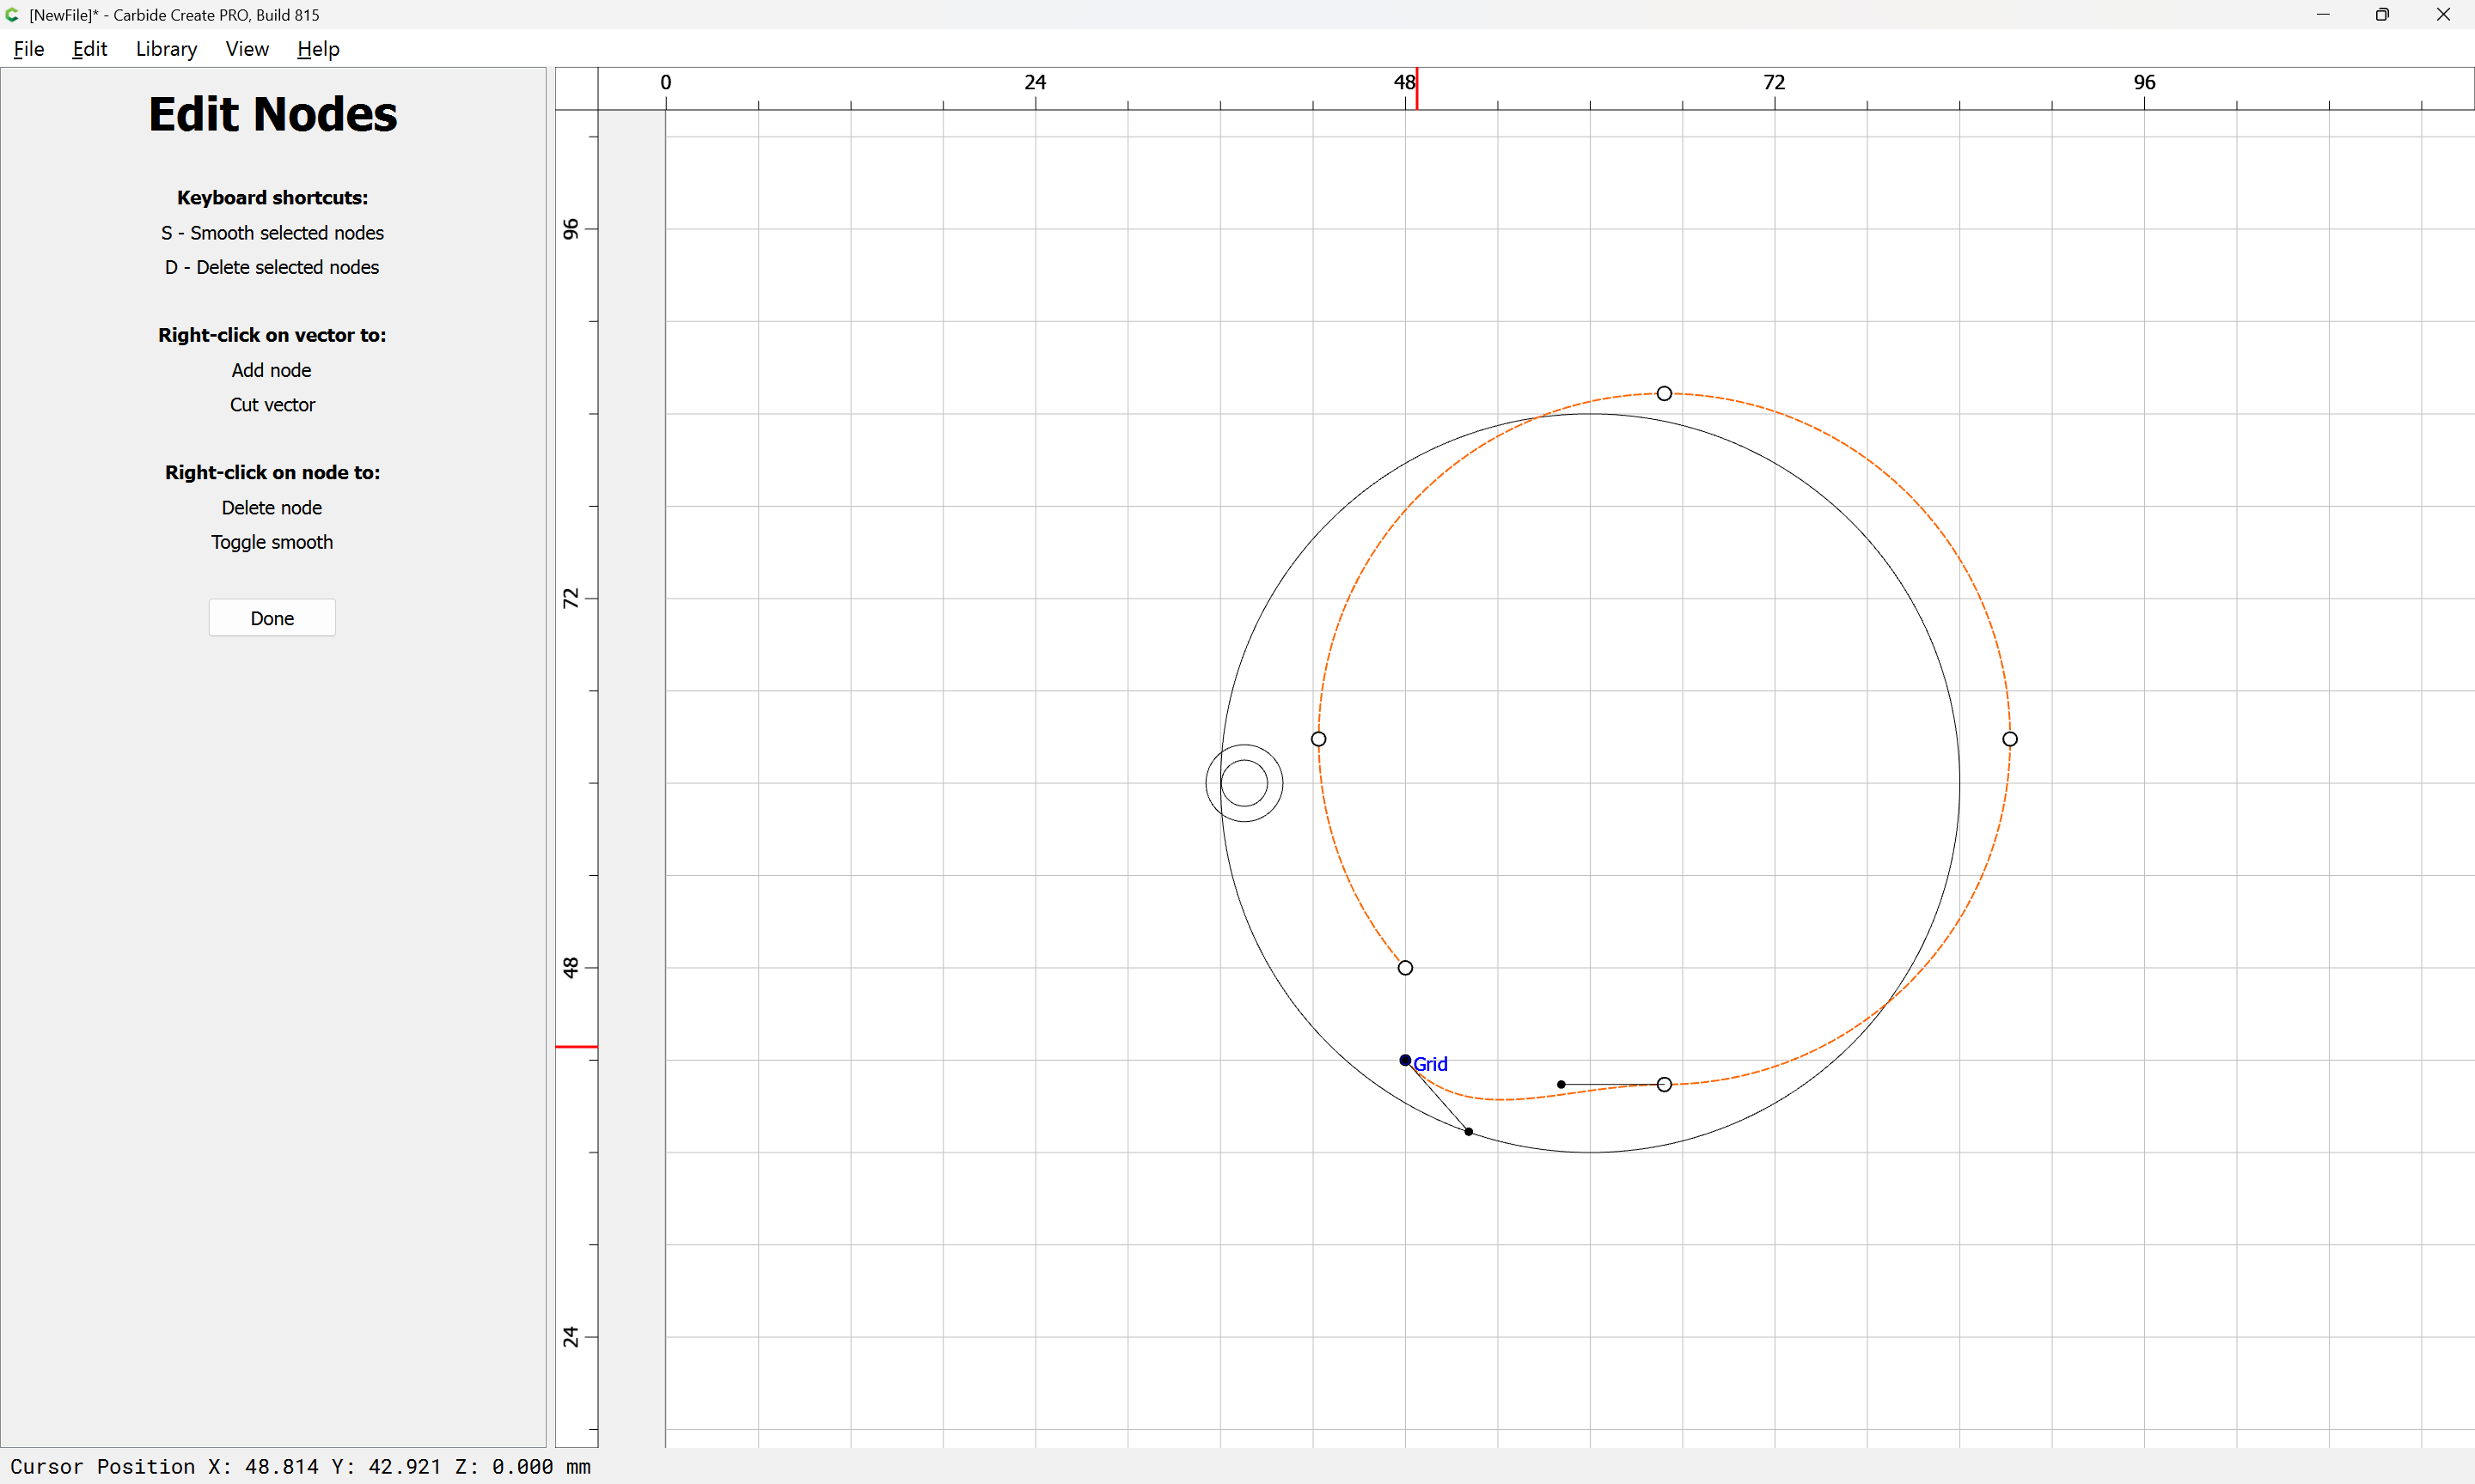Click the 'Cut vector' text

coord(272,405)
